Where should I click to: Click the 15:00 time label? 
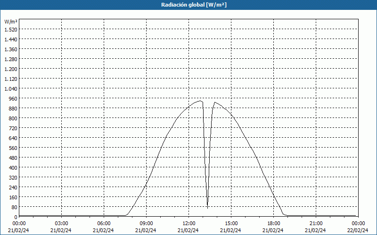(231, 223)
